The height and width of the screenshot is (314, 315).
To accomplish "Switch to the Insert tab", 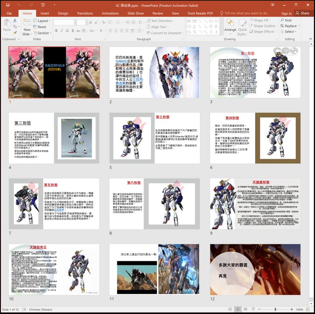I will point(45,13).
